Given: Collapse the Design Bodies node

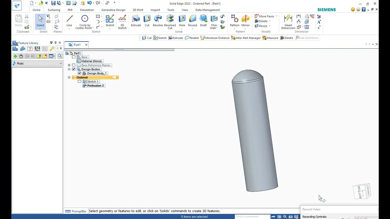Looking at the screenshot, I should 69,69.
